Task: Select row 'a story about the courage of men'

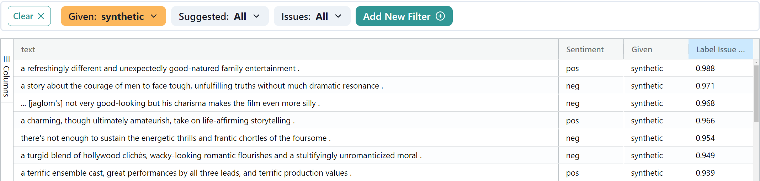Action: point(383,86)
